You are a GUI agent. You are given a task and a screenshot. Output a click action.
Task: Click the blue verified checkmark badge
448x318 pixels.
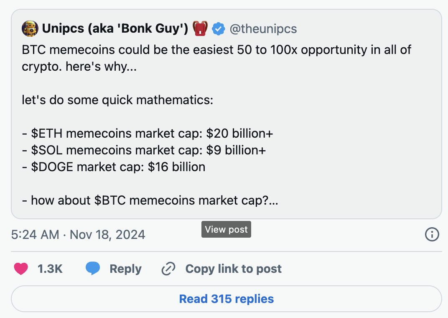tap(219, 29)
